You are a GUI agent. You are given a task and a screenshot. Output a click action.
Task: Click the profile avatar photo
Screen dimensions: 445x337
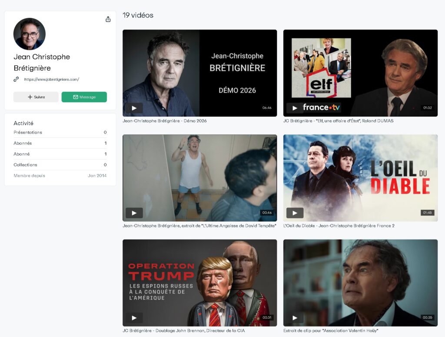click(x=30, y=34)
